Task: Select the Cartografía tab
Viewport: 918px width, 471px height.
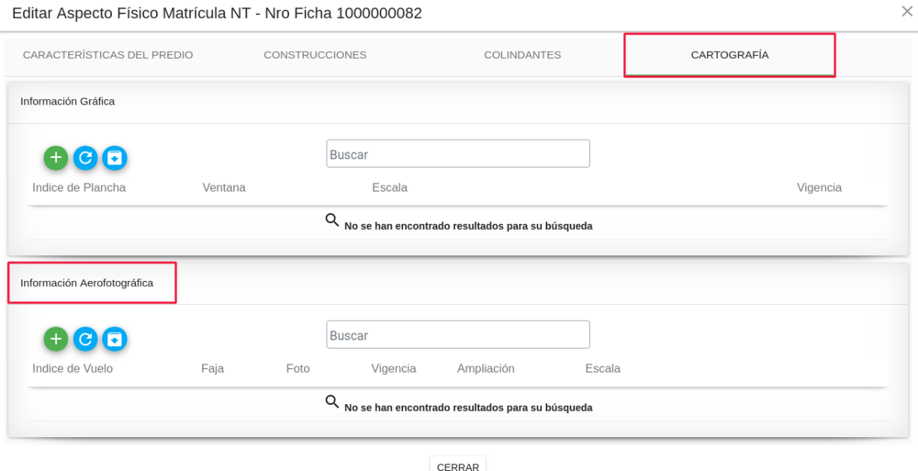Action: 730,55
